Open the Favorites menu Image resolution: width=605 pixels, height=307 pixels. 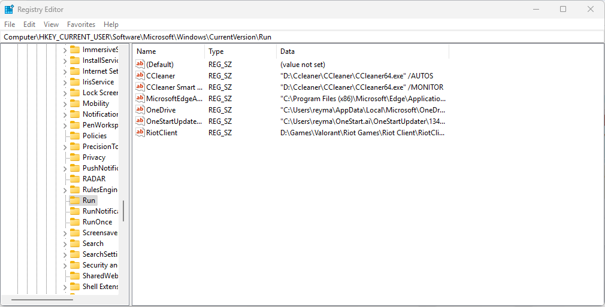click(81, 25)
